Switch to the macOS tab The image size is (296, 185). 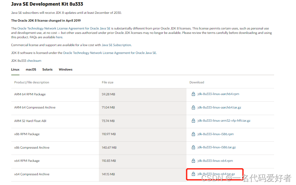(x=31, y=69)
